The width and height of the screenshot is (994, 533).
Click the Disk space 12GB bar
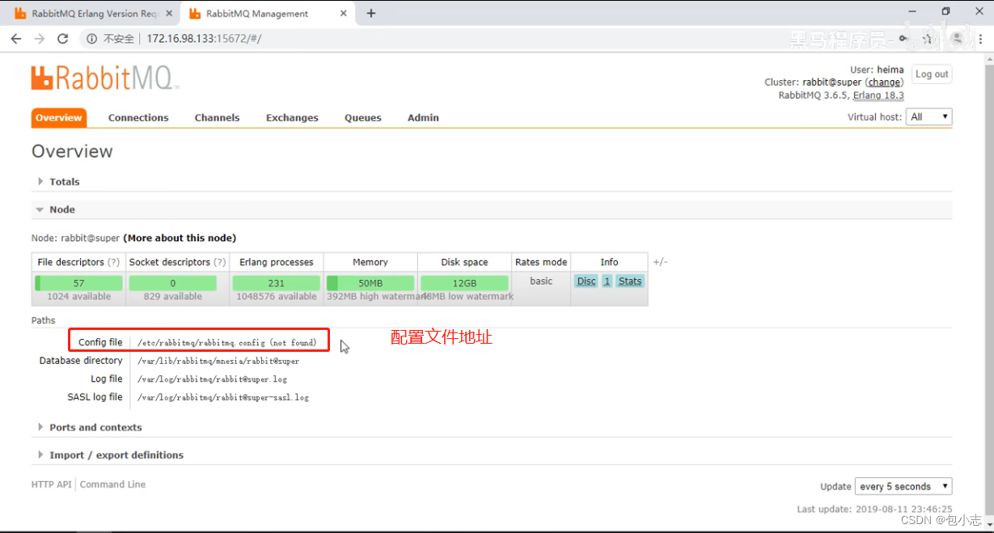click(x=464, y=283)
